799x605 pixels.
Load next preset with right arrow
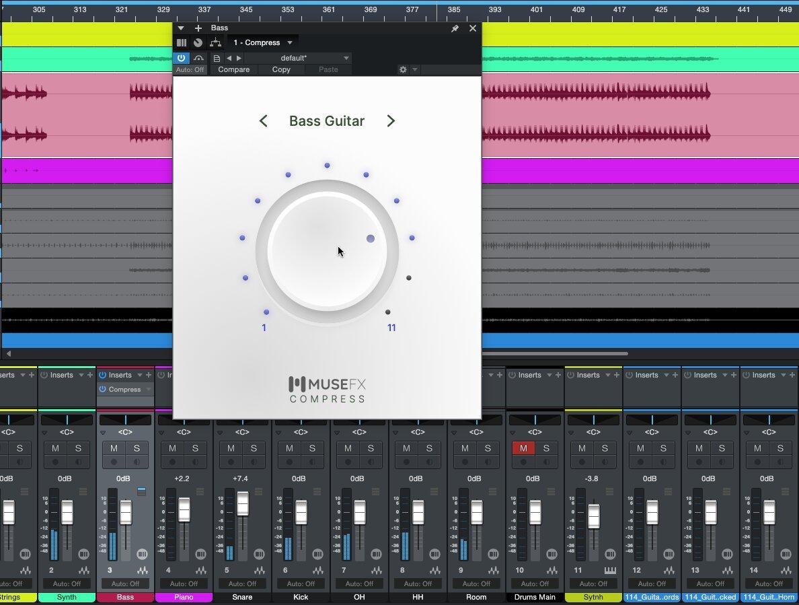tap(239, 58)
